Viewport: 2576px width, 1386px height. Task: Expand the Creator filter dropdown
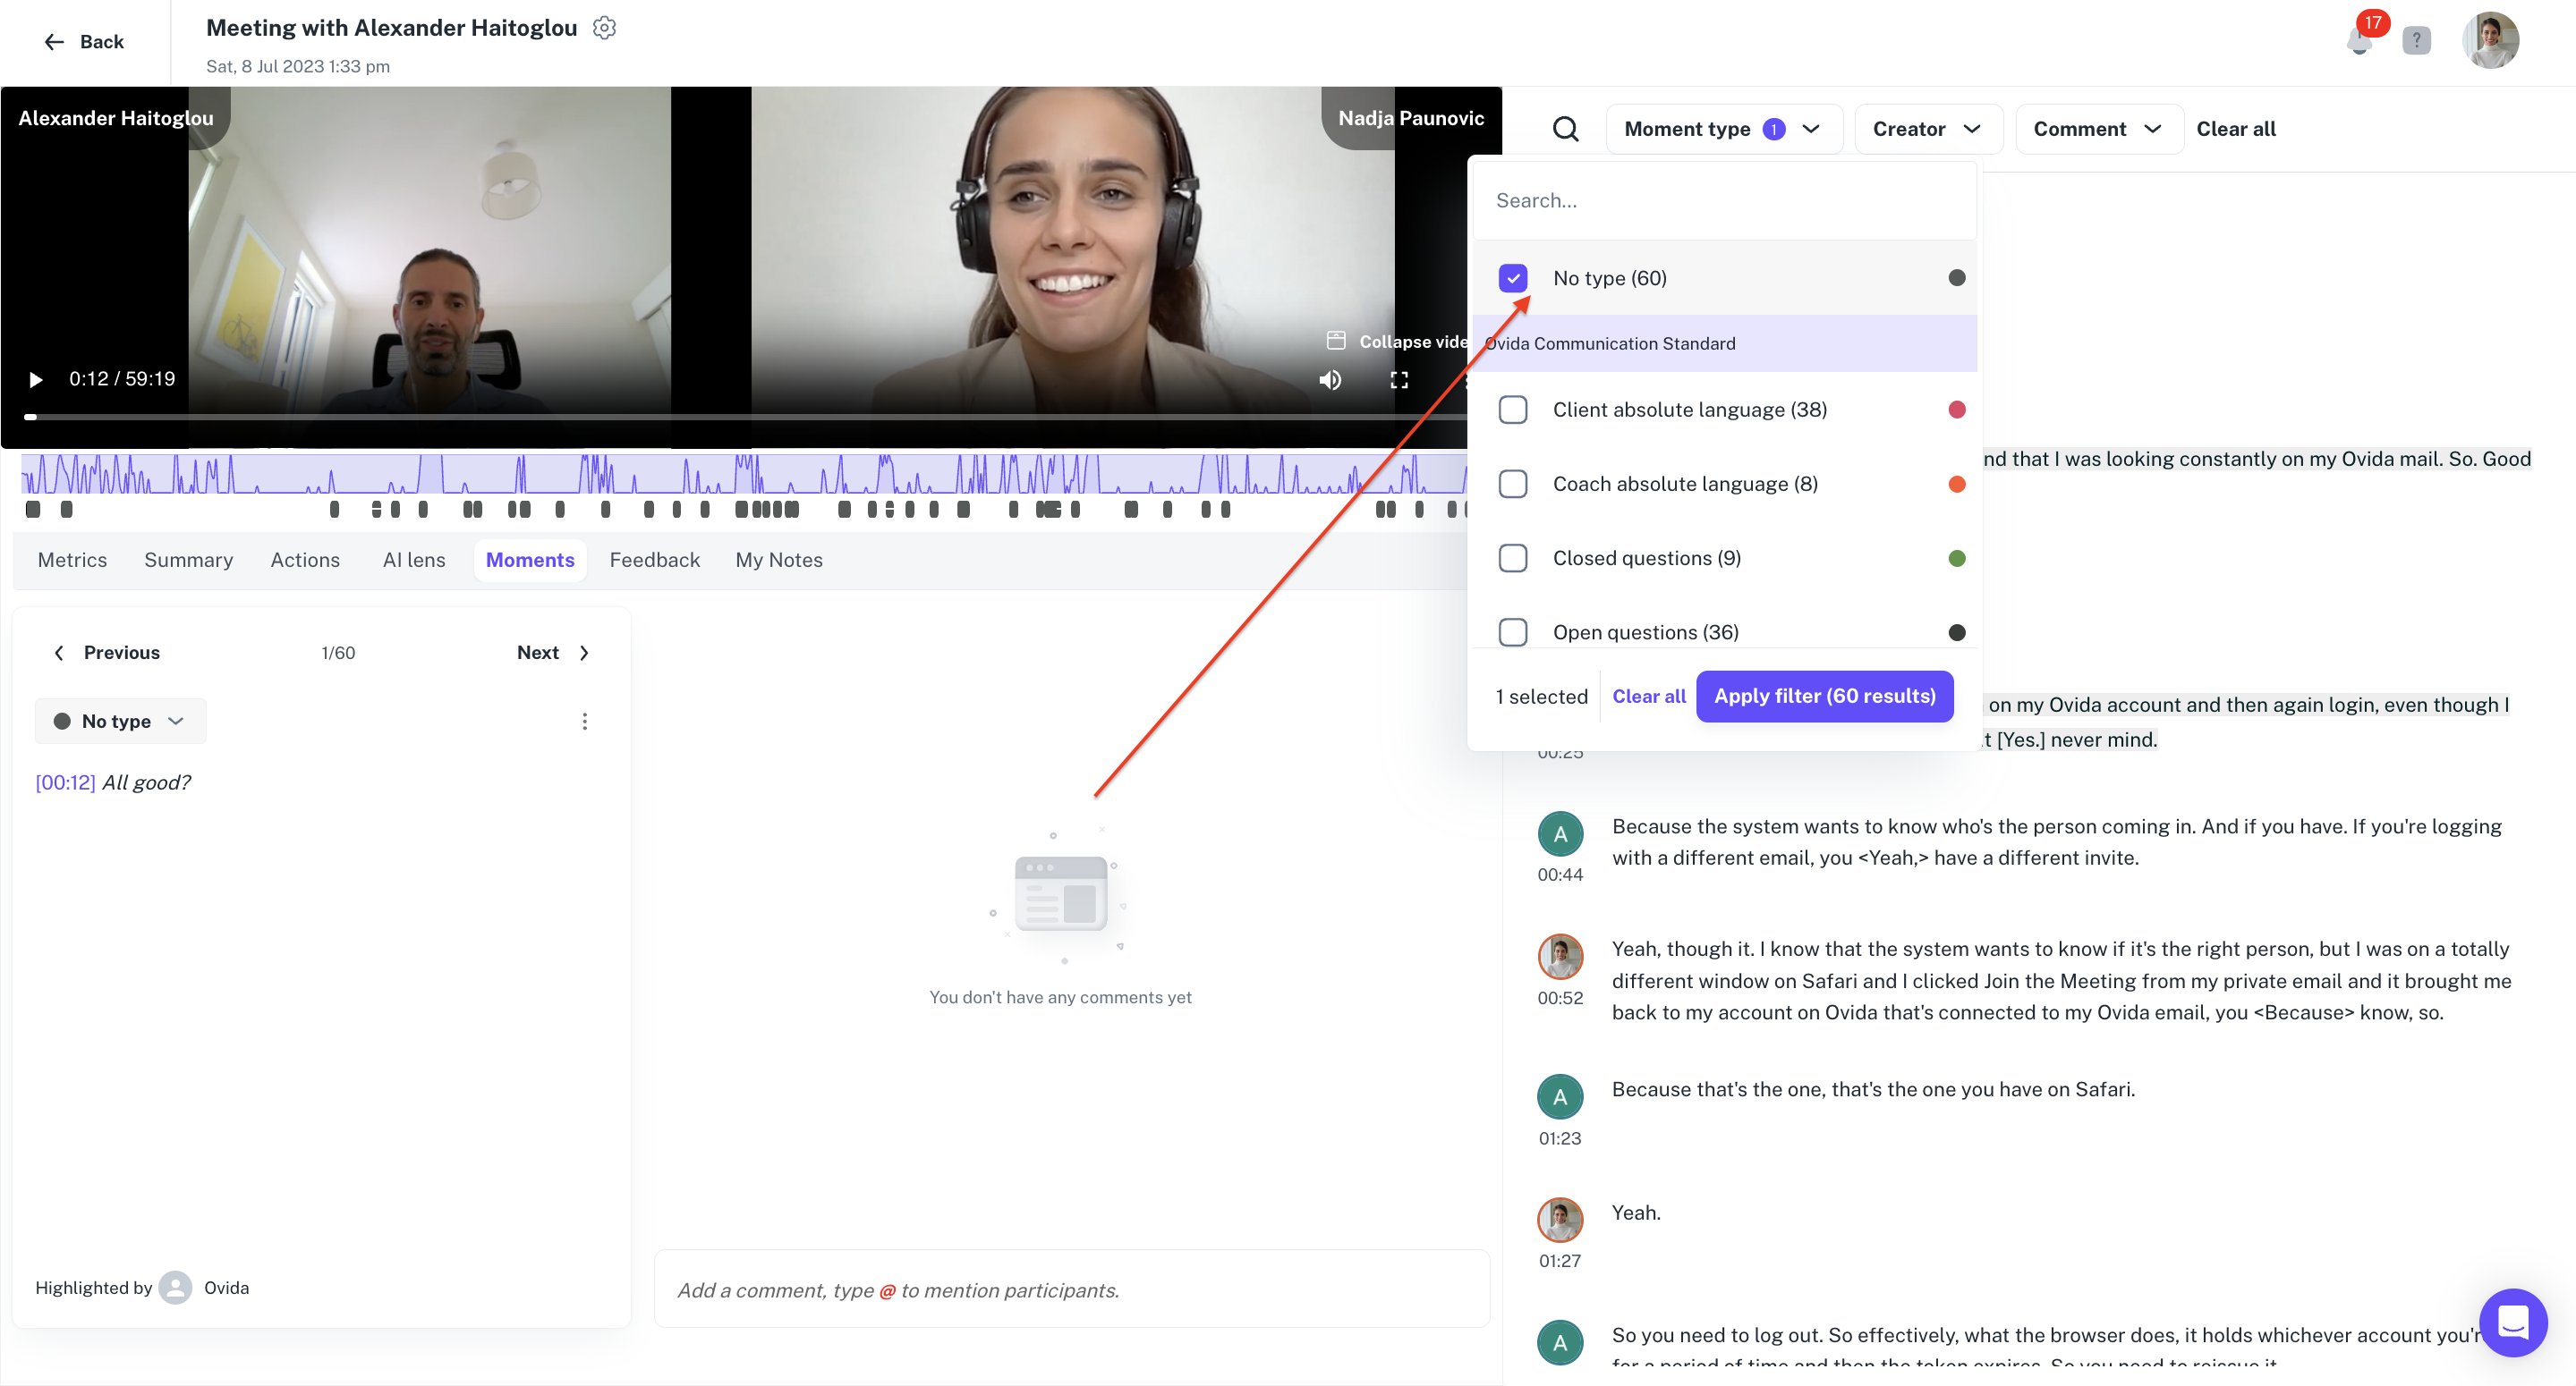pos(1928,129)
